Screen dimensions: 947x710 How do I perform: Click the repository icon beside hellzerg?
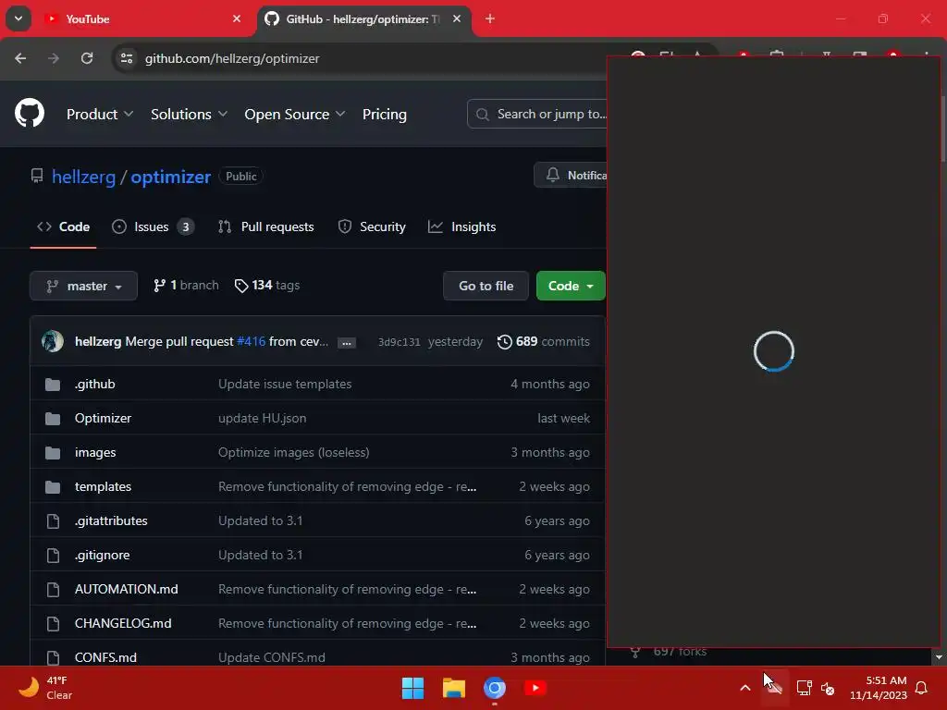37,177
